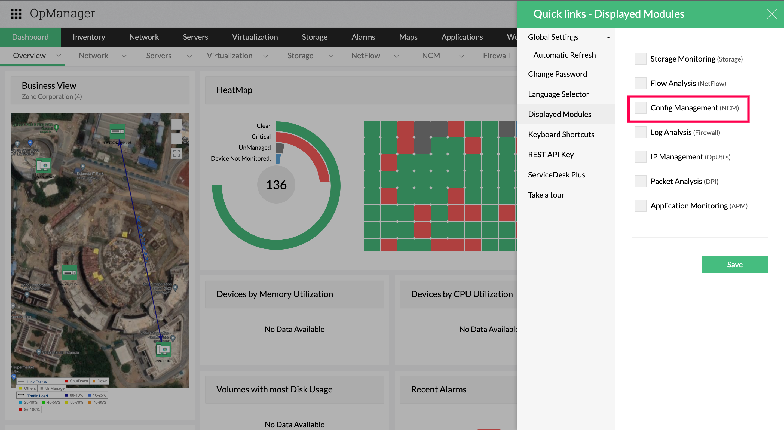
Task: Open the Overview tab dropdown arrow
Action: coord(59,56)
